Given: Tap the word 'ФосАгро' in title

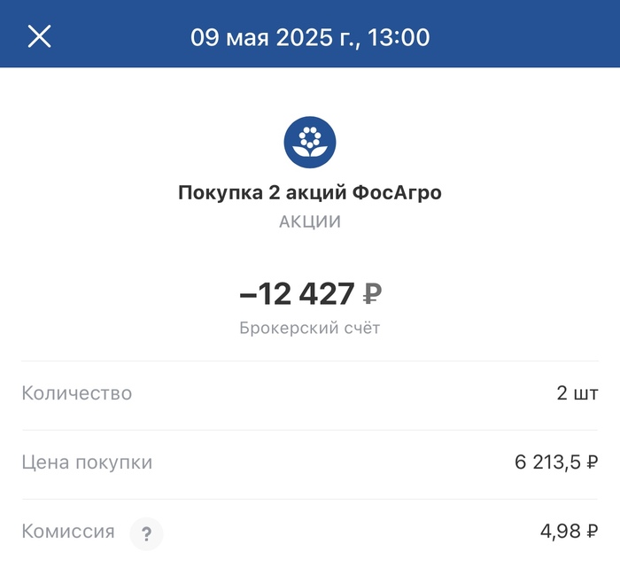Looking at the screenshot, I should pos(397,192).
